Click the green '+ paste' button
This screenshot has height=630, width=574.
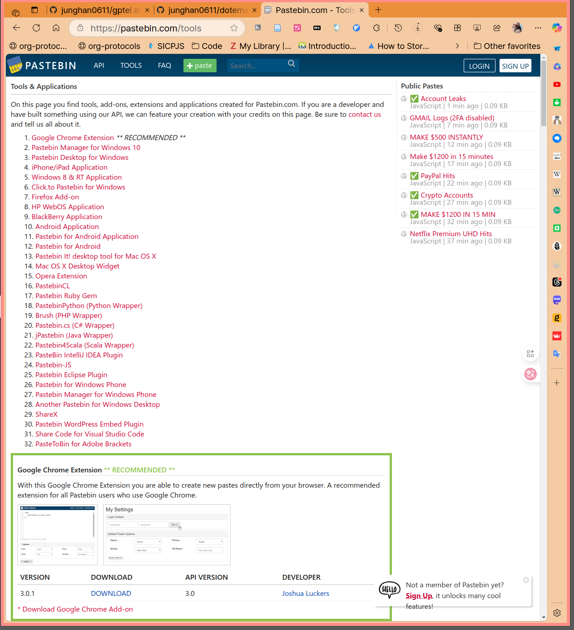coord(200,66)
